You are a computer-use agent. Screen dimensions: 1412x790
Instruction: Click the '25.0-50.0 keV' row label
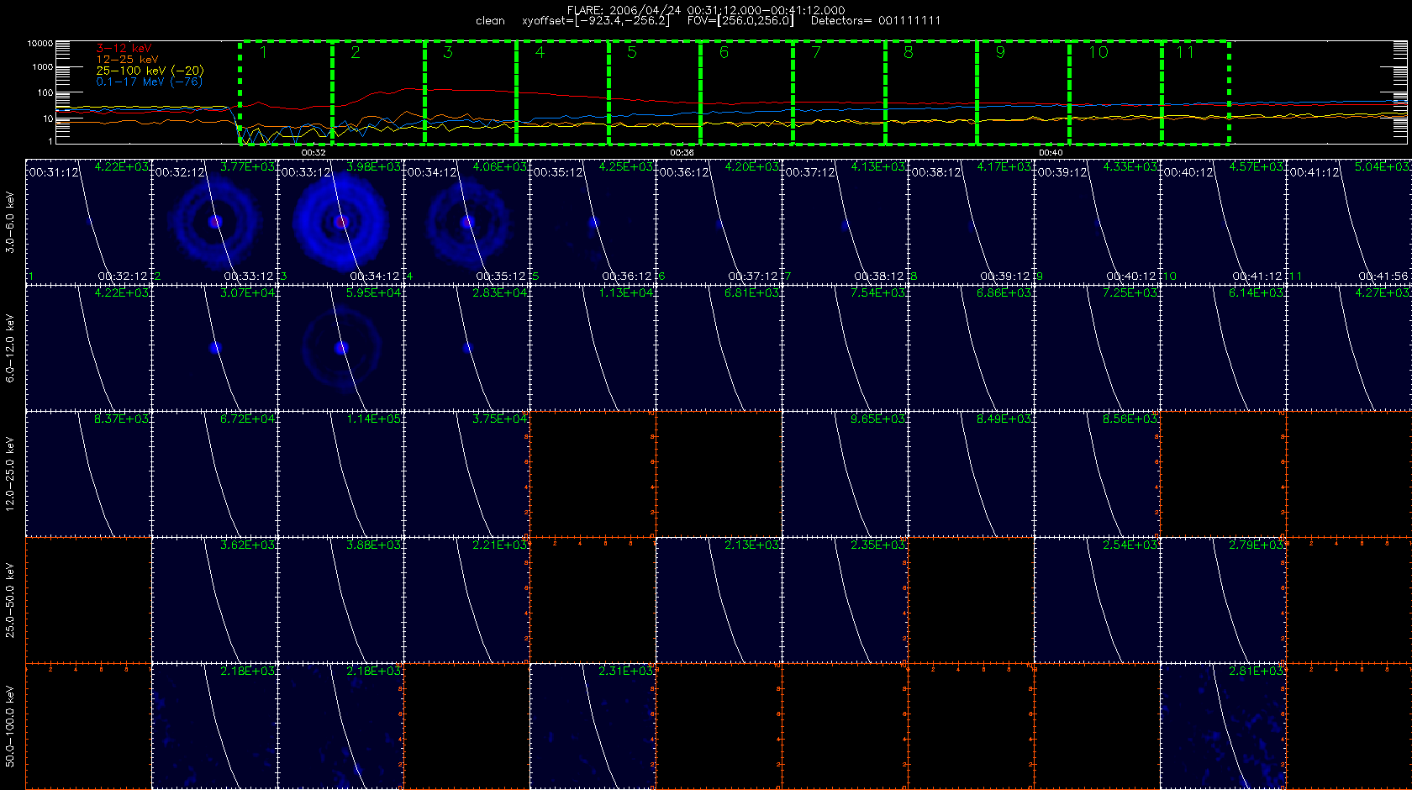point(10,600)
